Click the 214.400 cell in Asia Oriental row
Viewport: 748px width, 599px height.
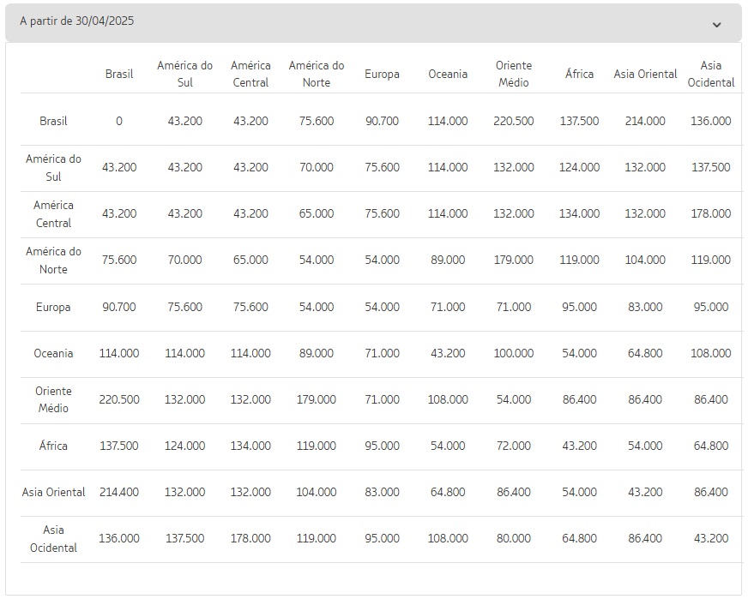[x=119, y=492]
